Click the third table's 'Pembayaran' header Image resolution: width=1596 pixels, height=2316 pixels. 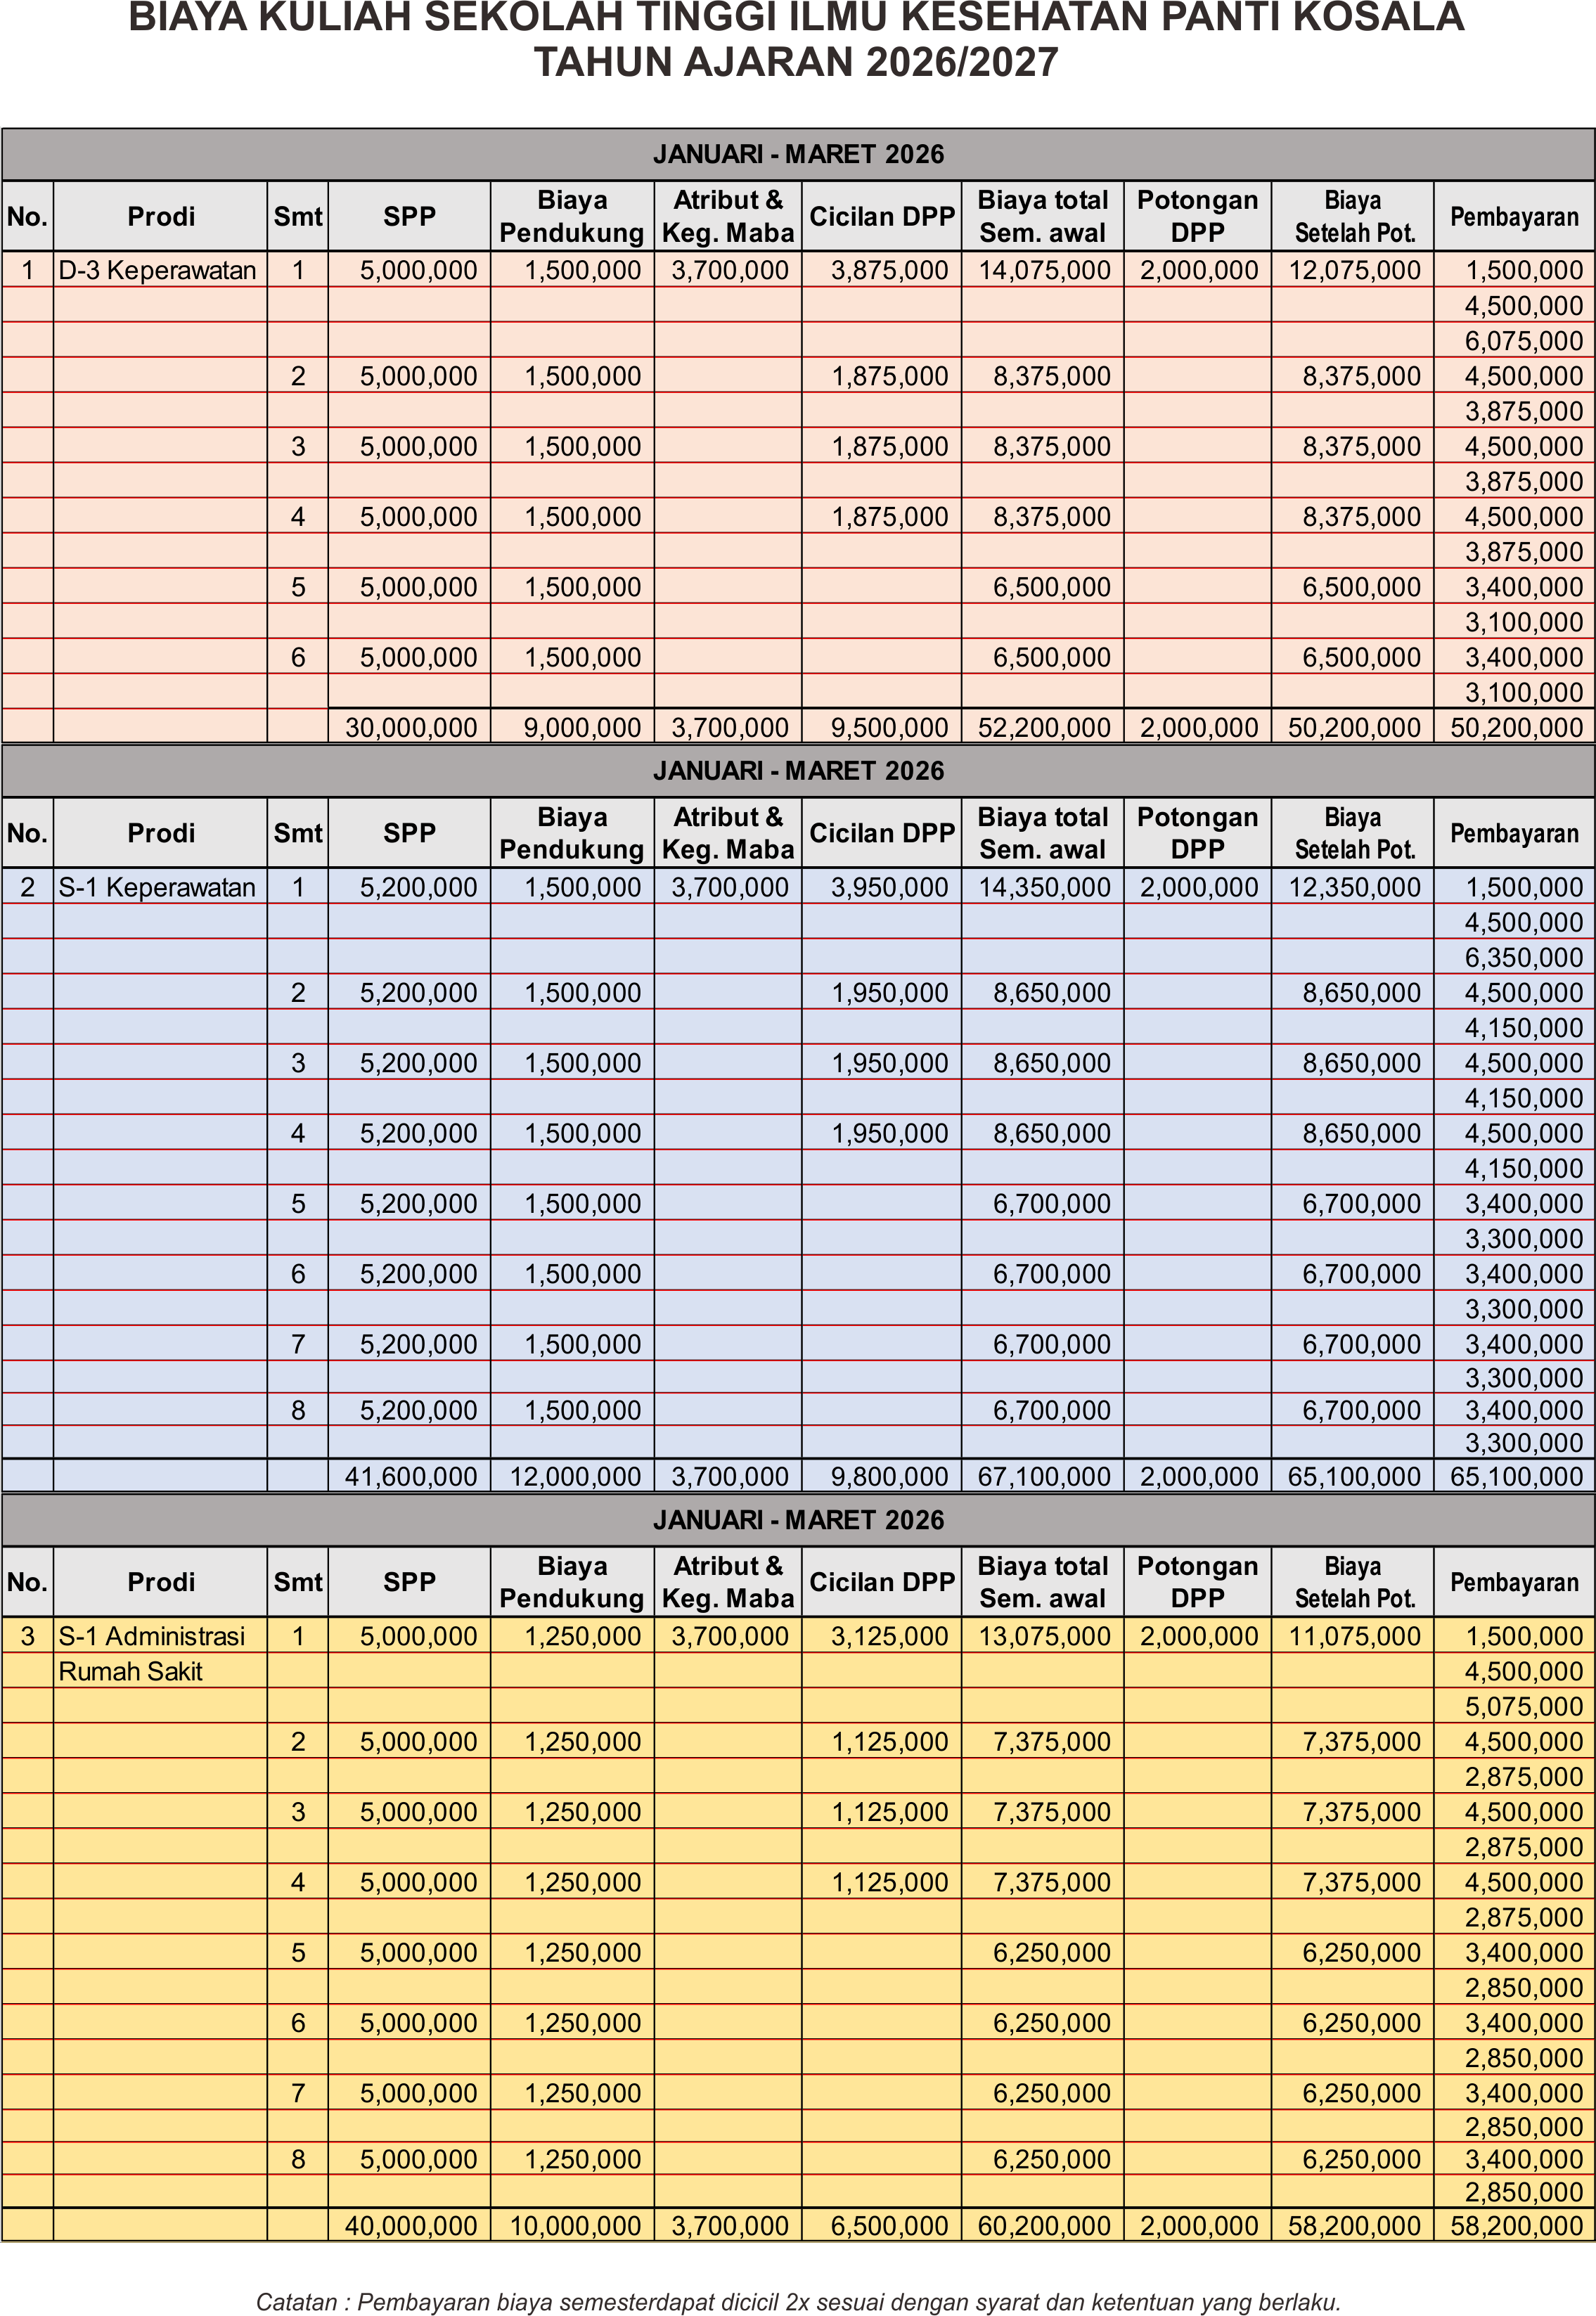pos(1513,1582)
